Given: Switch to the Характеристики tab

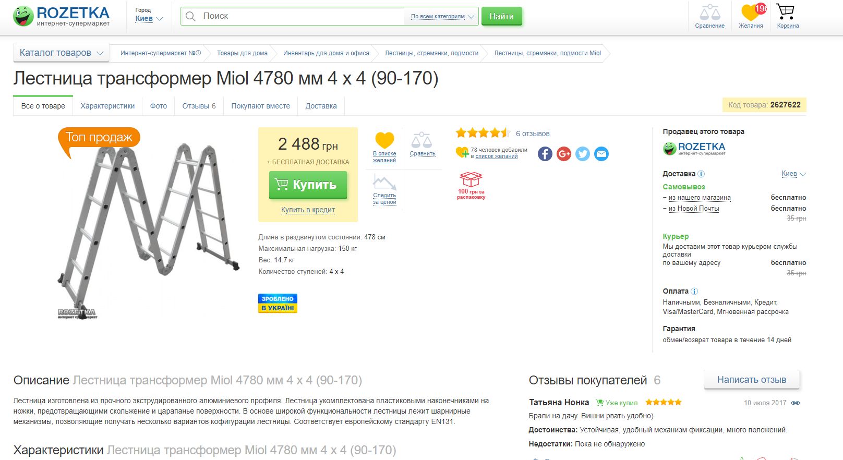Looking at the screenshot, I should 107,106.
